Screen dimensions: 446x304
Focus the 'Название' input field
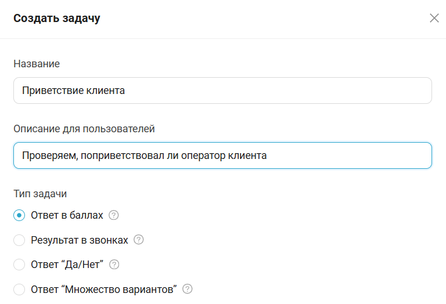[223, 91]
